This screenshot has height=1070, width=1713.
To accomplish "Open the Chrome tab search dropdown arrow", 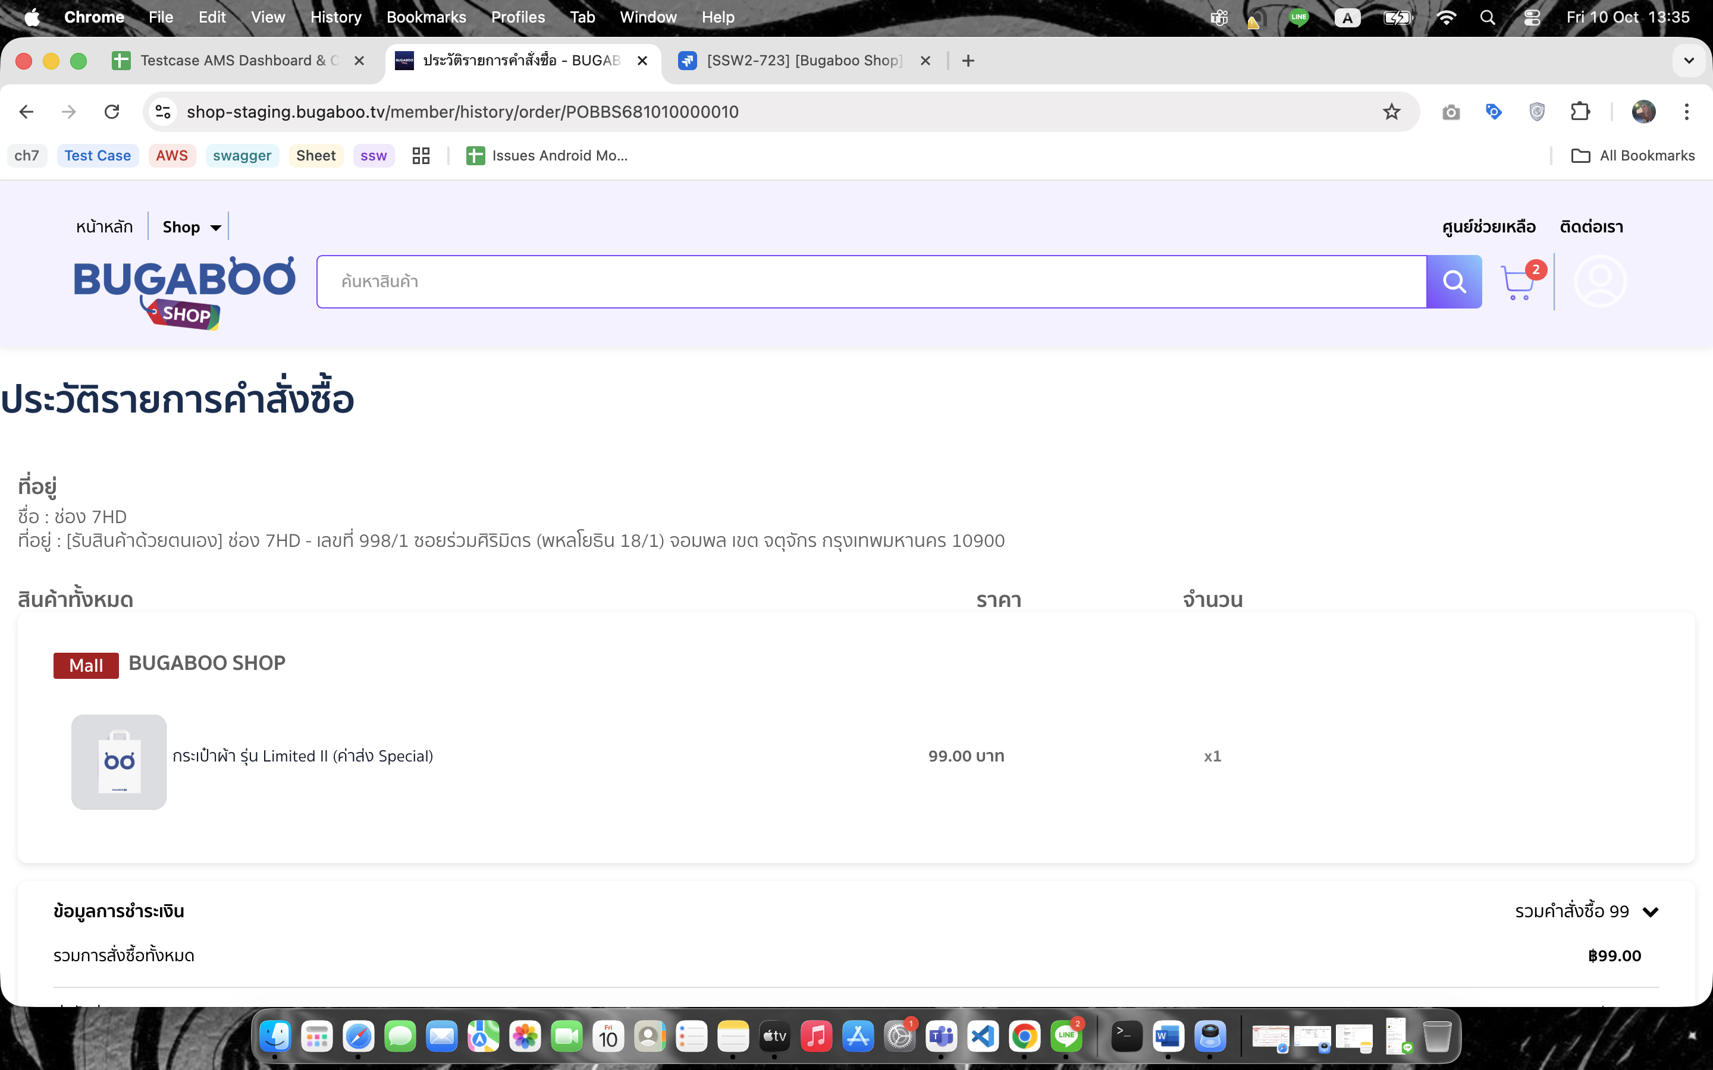I will pyautogui.click(x=1688, y=61).
